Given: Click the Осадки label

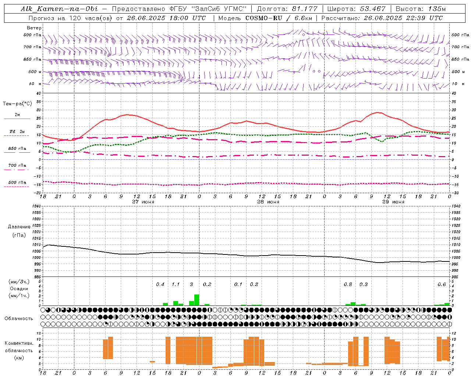Looking at the screenshot, I should [x=19, y=289].
